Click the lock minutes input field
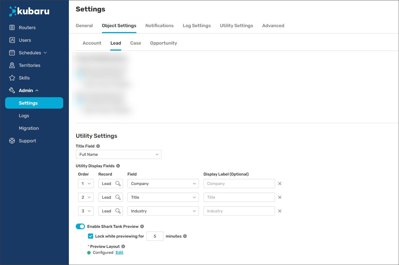The width and height of the screenshot is (399, 265). [x=155, y=236]
